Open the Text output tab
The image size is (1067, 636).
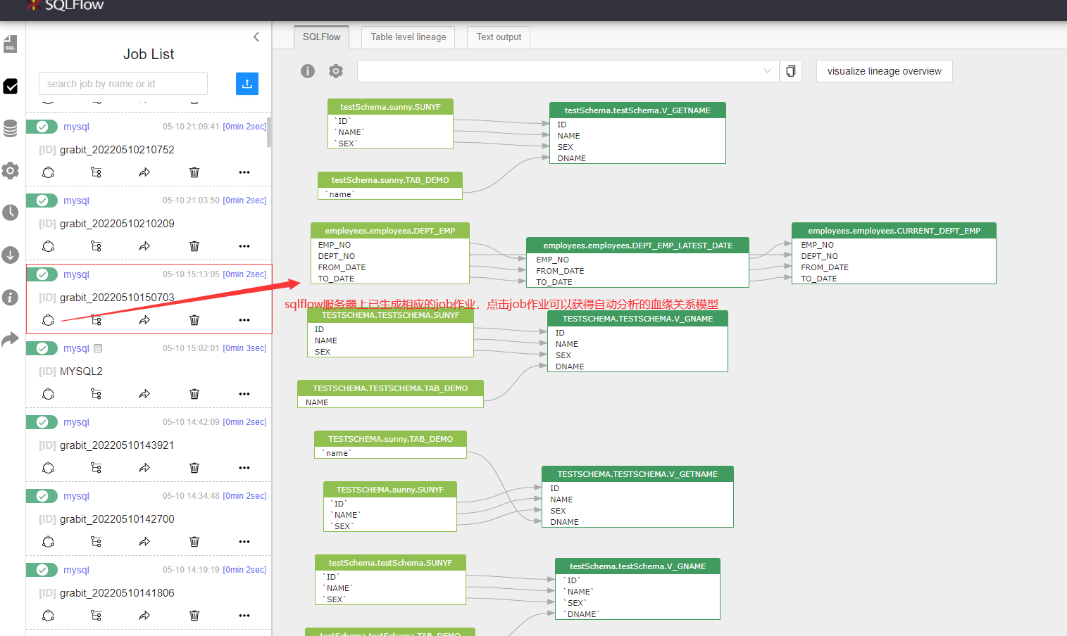[x=498, y=37]
